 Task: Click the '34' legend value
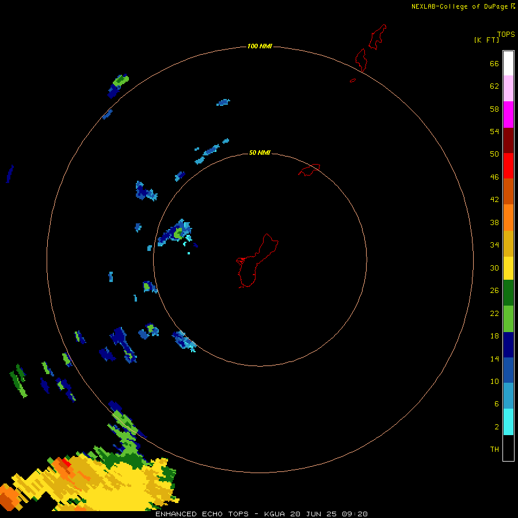click(x=494, y=245)
